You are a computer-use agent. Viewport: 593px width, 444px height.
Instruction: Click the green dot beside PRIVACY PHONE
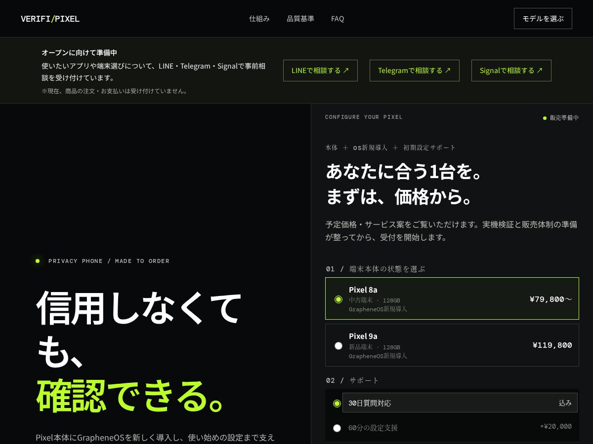[38, 261]
